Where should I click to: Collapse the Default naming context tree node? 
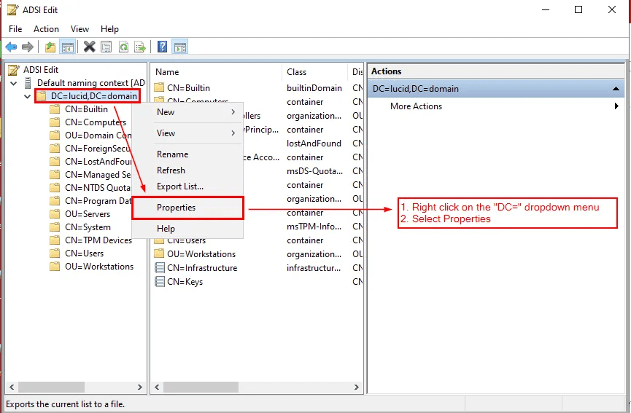[14, 83]
